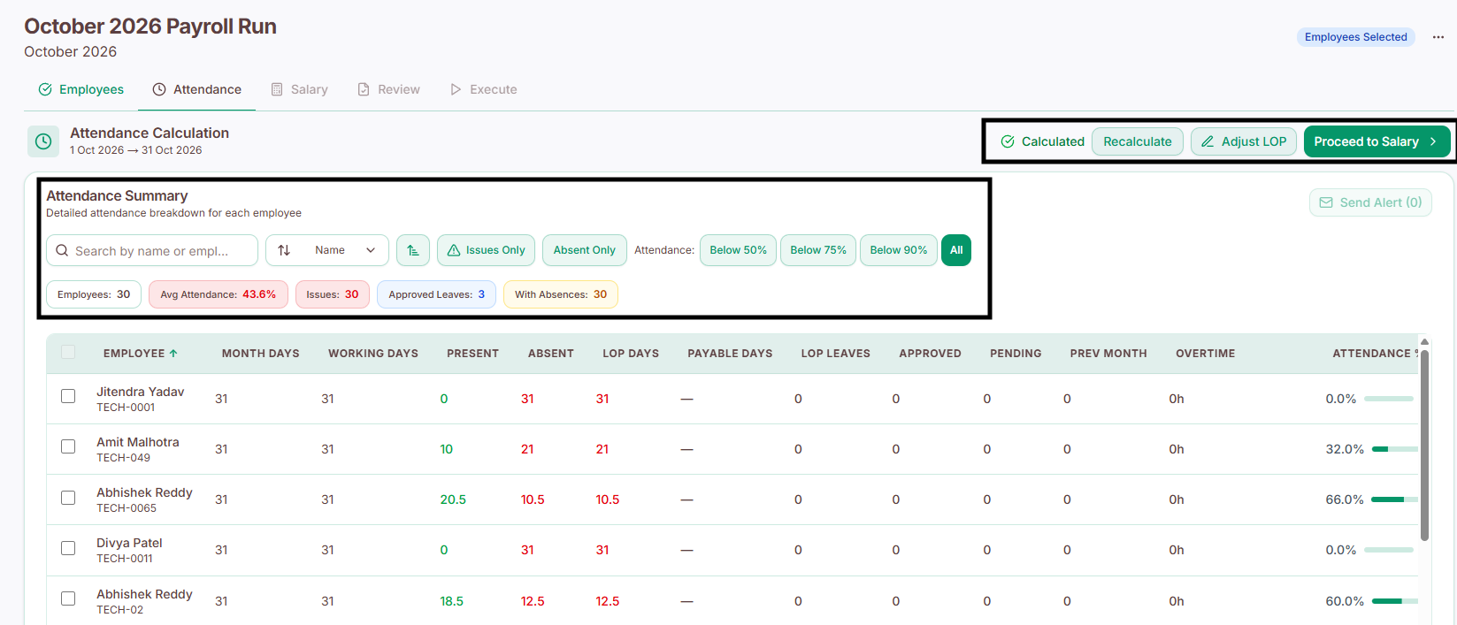Click the Employees Selected status badge

click(x=1356, y=37)
